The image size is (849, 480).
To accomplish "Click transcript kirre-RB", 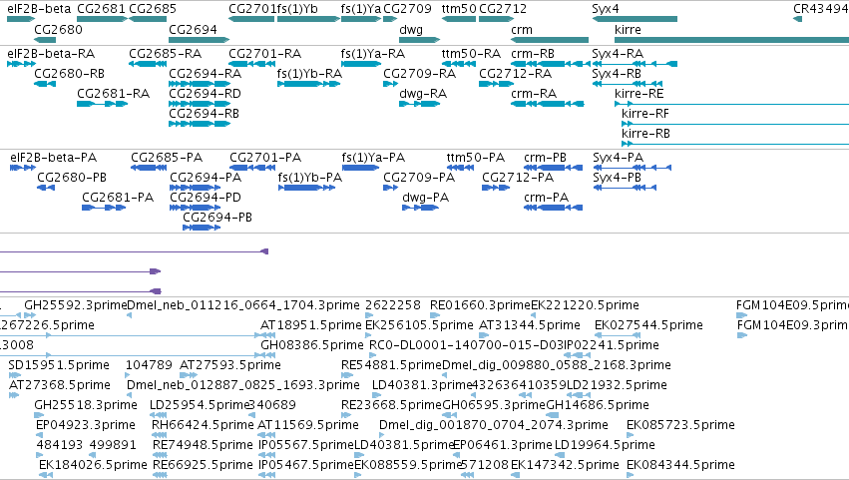I will coord(645,135).
